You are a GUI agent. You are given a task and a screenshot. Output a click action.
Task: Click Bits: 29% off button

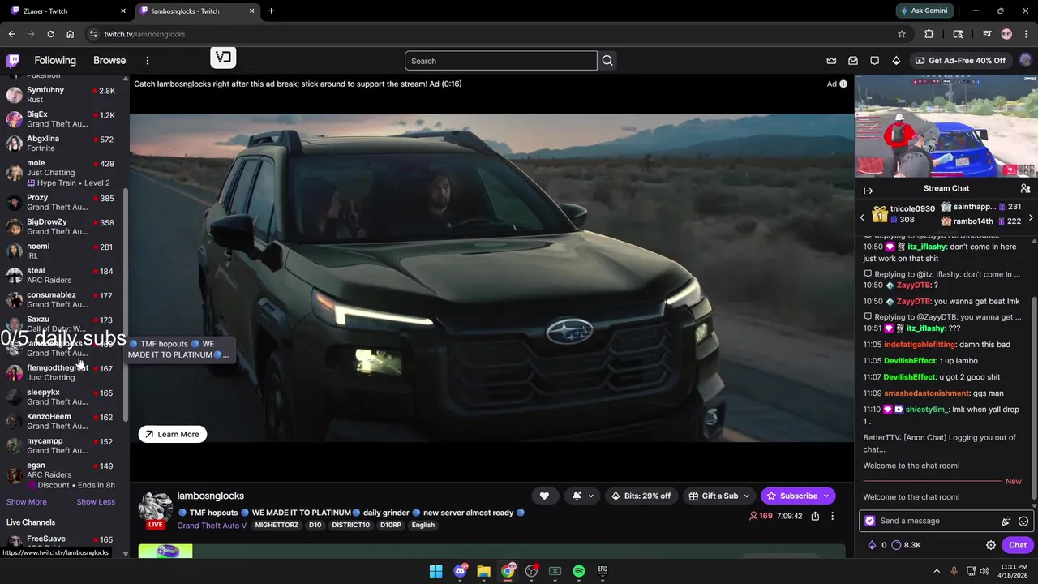point(641,496)
